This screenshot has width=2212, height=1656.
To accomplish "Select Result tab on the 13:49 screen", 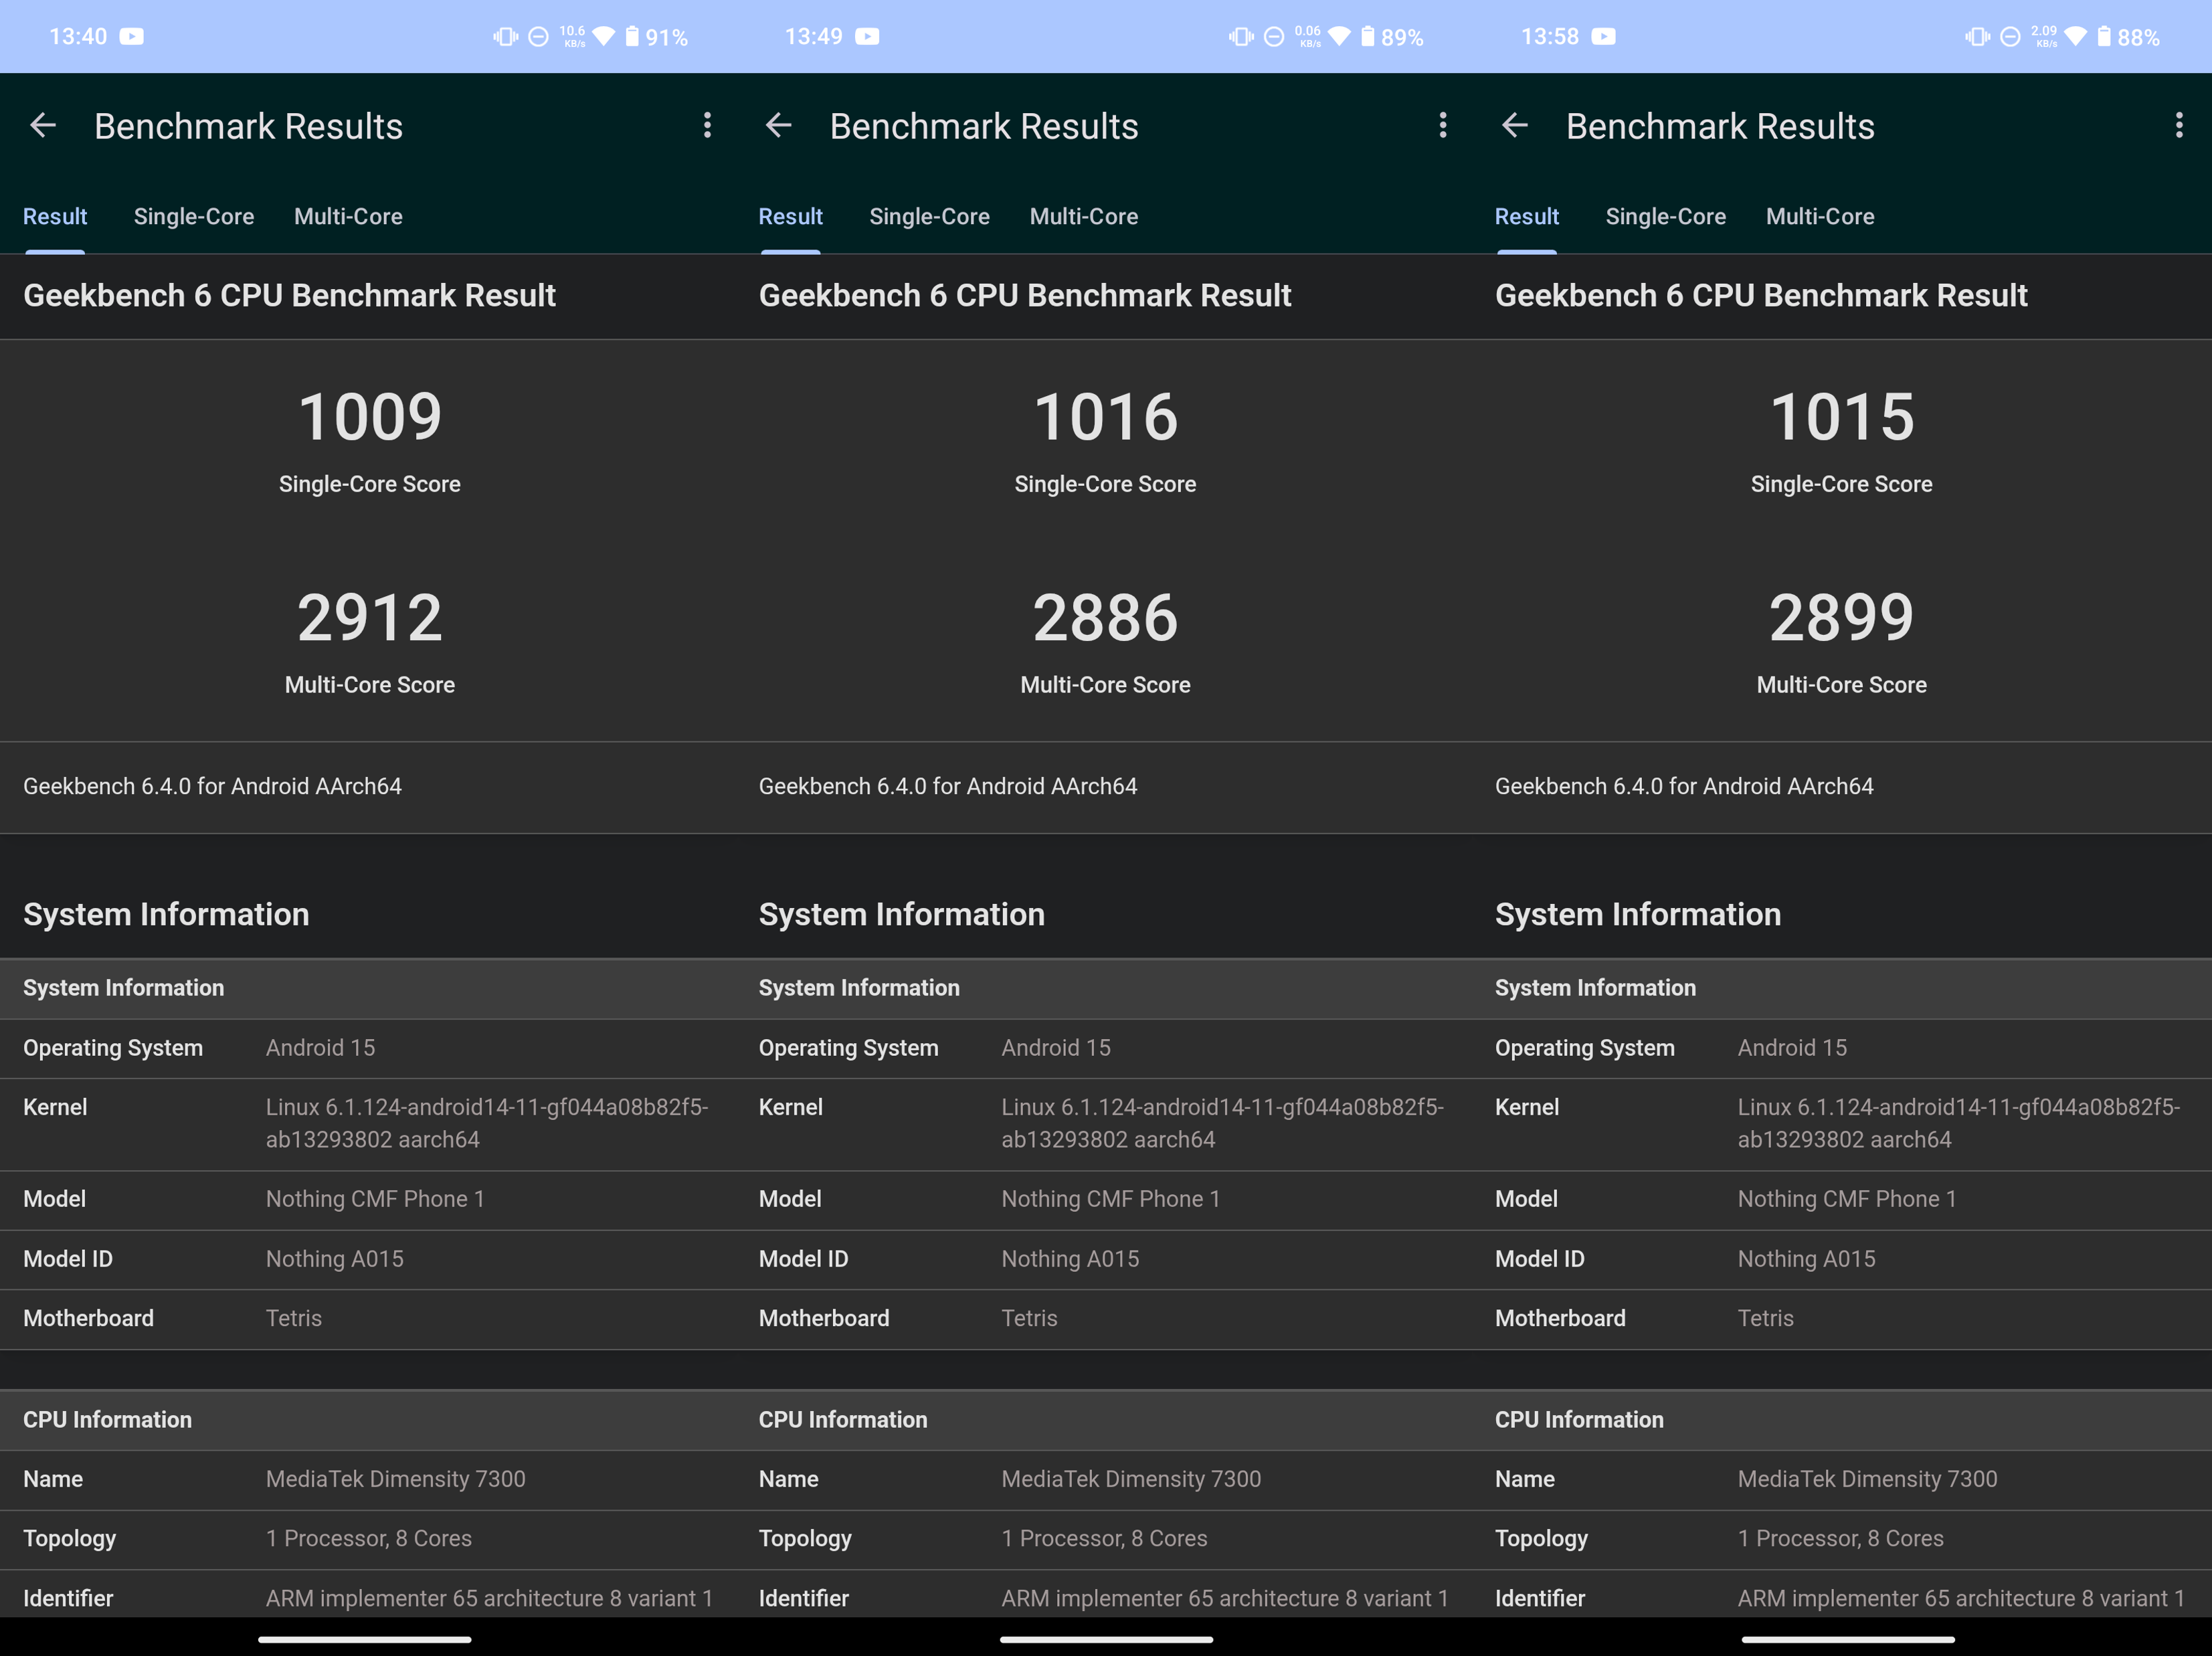I will 790,216.
